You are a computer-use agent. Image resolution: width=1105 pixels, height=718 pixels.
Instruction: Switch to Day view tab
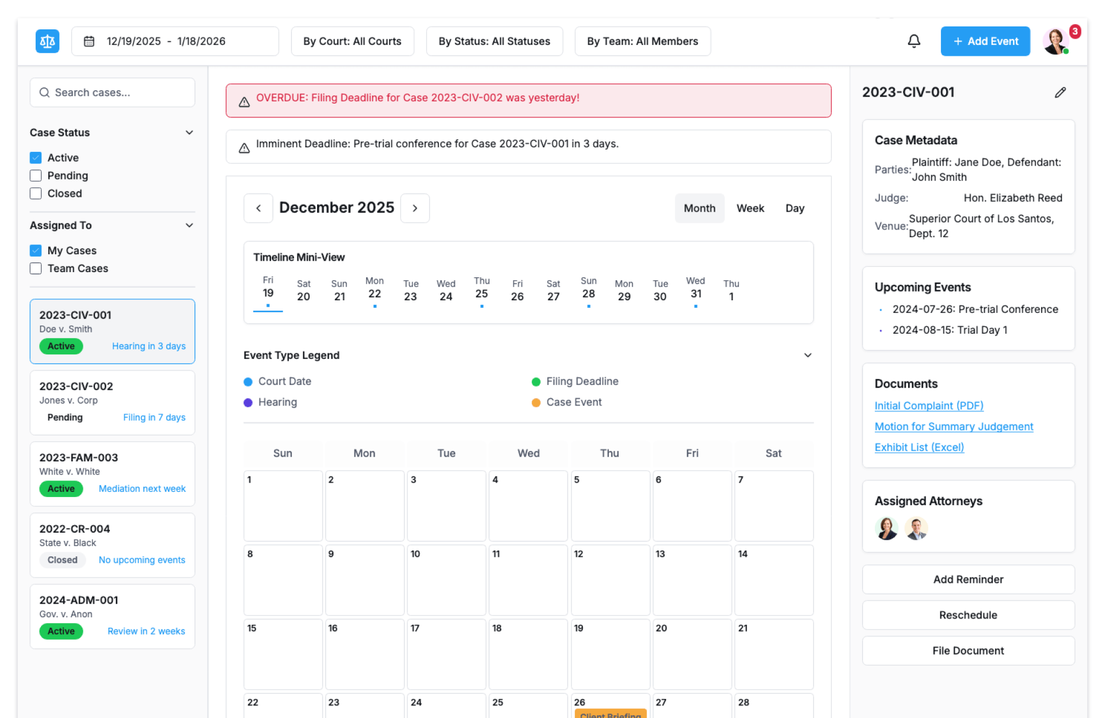coord(794,208)
